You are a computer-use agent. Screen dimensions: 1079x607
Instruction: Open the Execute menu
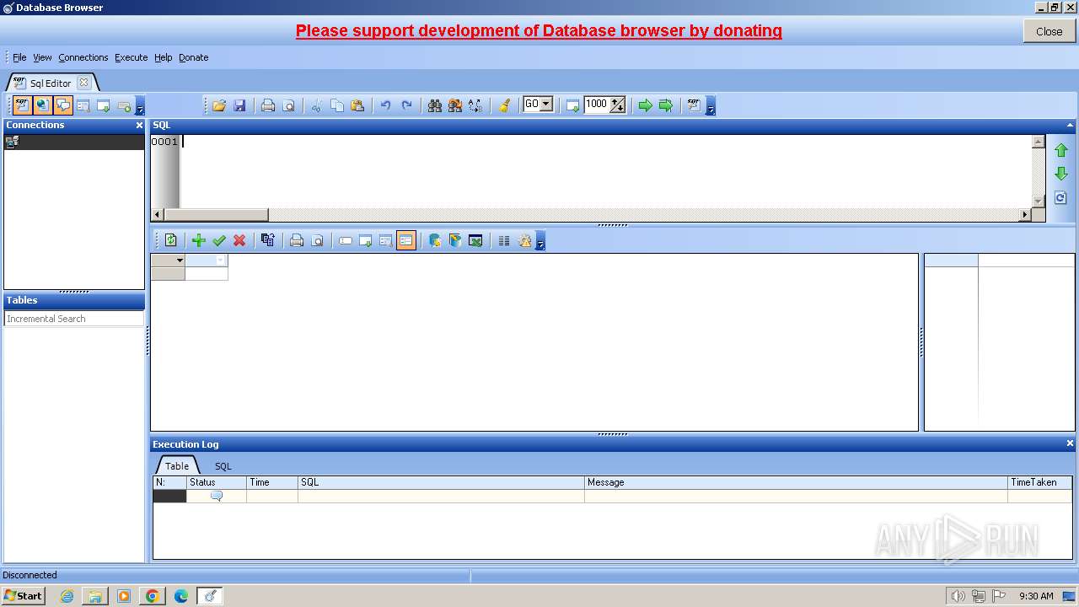132,57
